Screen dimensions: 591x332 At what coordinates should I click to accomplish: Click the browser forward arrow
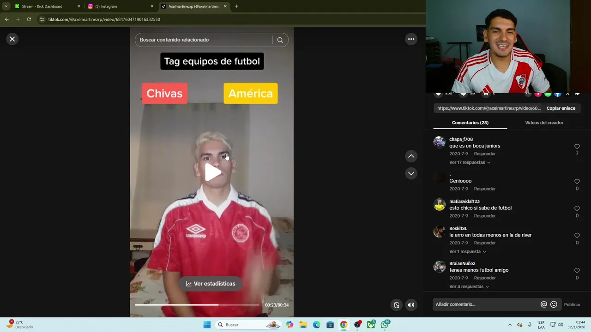(18, 19)
